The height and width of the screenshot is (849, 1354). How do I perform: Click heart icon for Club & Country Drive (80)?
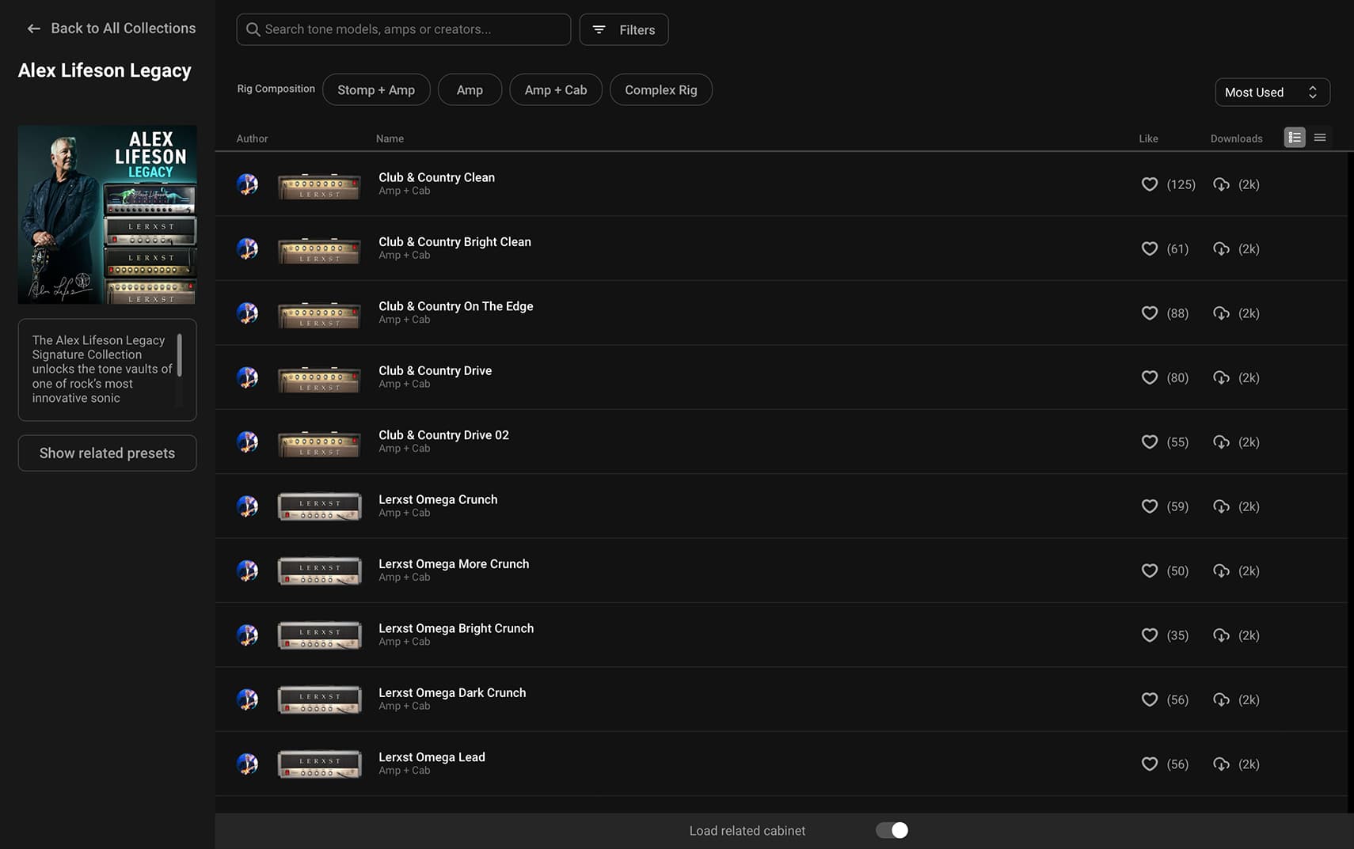(x=1150, y=377)
